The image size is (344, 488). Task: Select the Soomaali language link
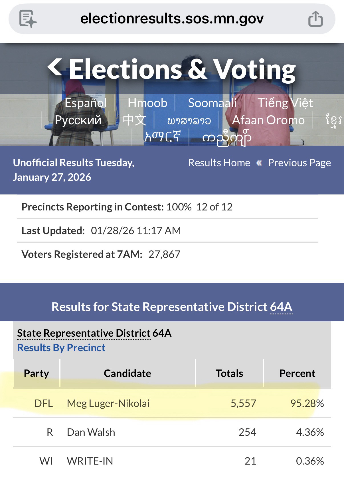pos(212,103)
